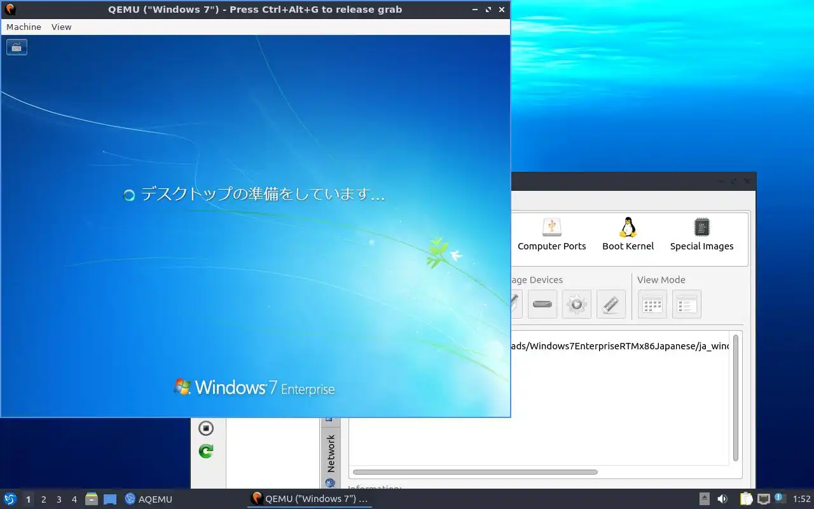
Task: Switch to workspace 2
Action: pyautogui.click(x=43, y=499)
